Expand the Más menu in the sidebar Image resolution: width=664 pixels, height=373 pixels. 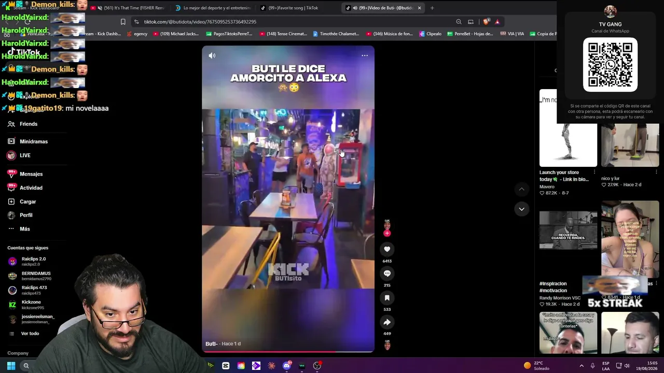coord(25,229)
